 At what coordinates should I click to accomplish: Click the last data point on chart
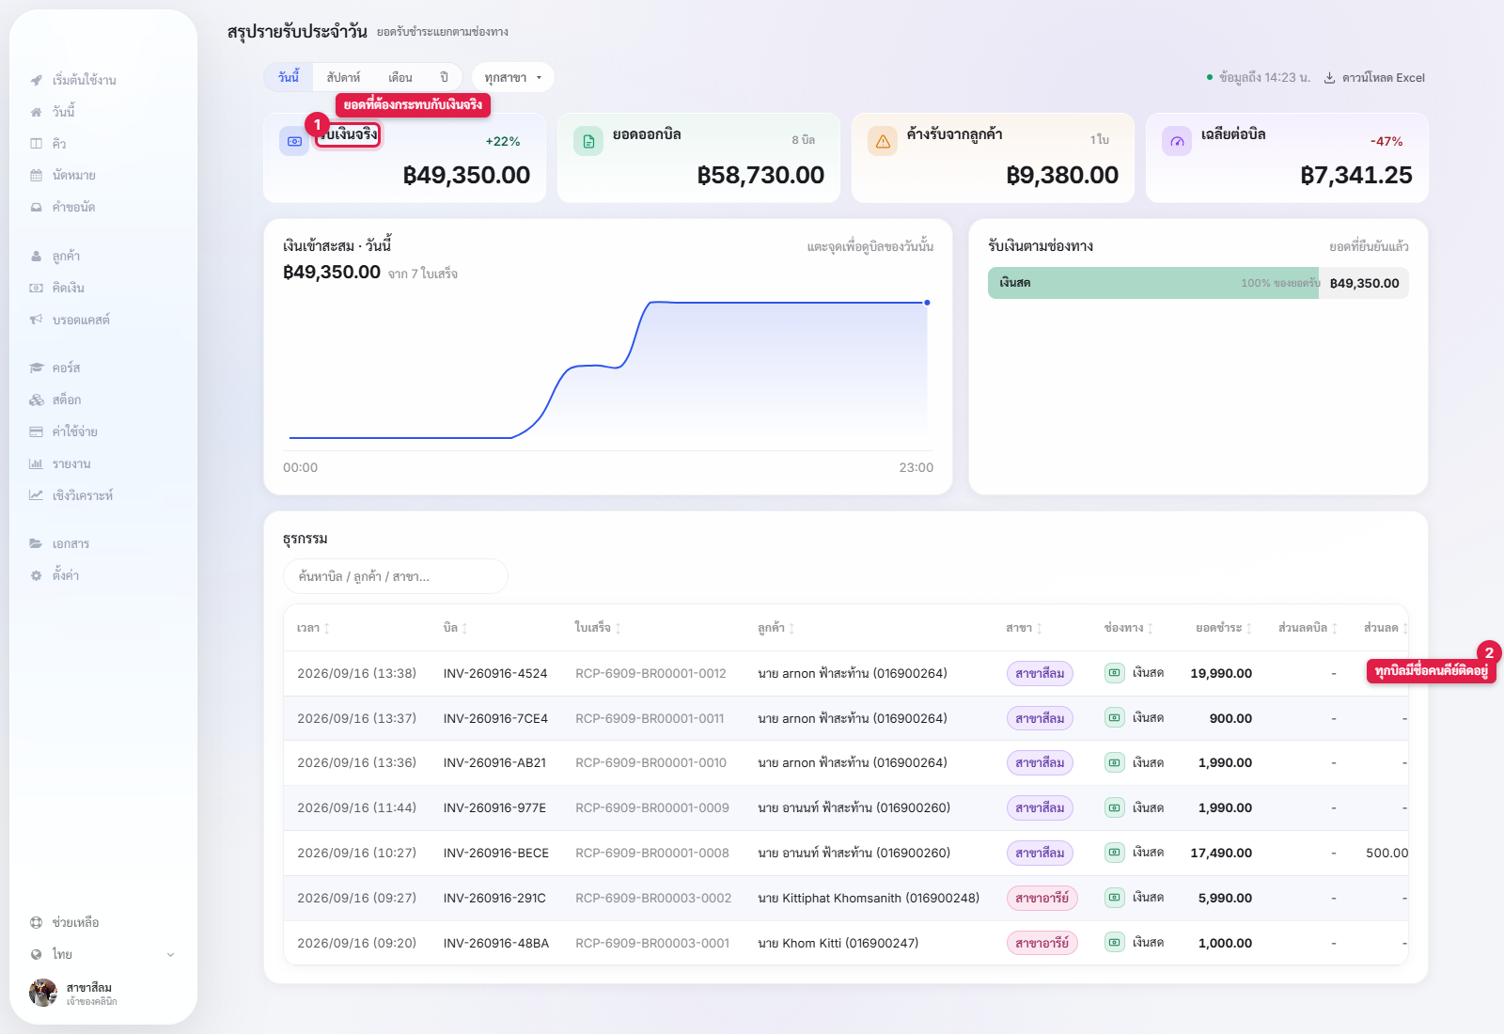(927, 303)
